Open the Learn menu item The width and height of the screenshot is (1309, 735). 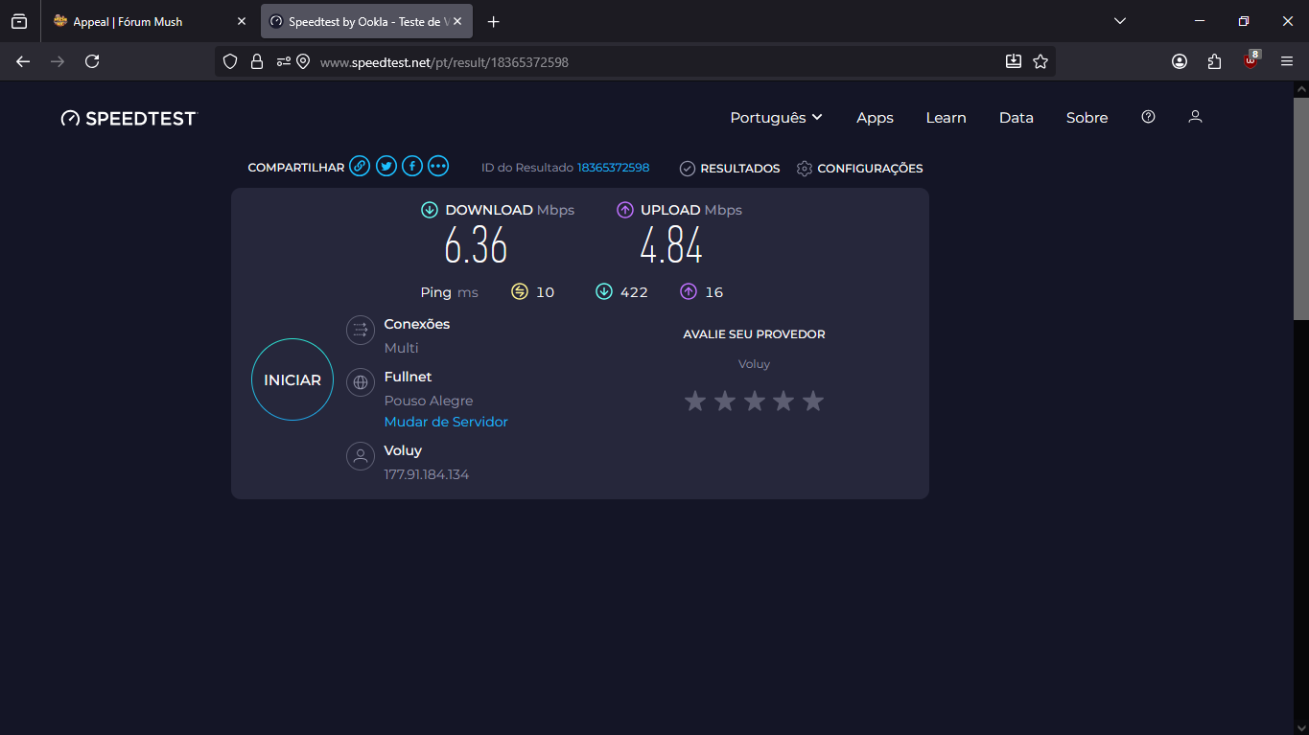[x=946, y=118]
